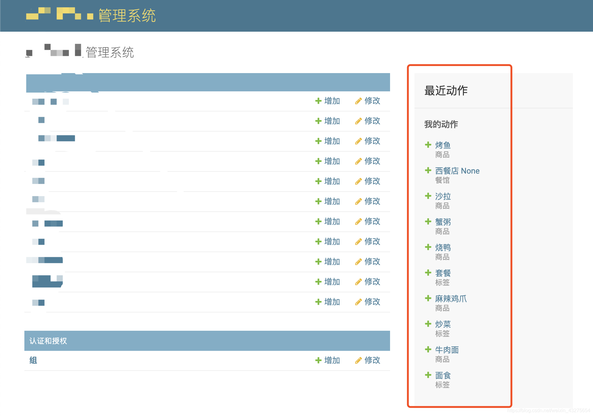Click the green plus icon beside 烧鸭

point(428,247)
